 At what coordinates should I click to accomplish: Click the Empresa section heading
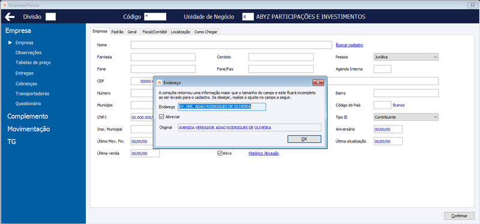pos(18,31)
